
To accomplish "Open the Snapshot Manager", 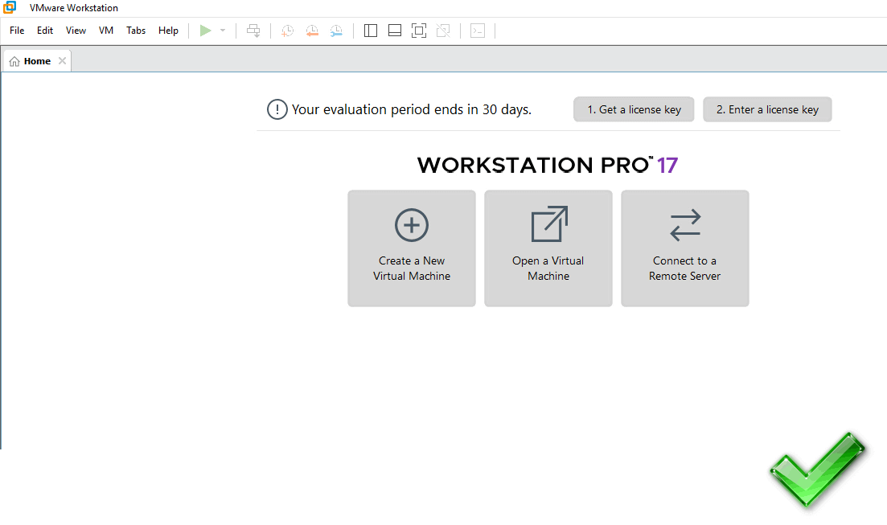I will pyautogui.click(x=336, y=30).
